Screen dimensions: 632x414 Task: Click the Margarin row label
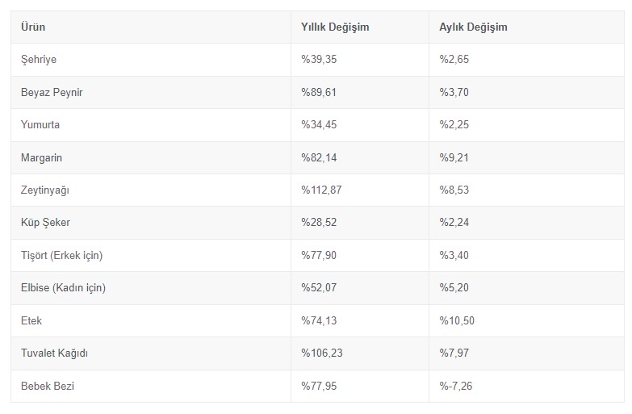[x=41, y=157]
